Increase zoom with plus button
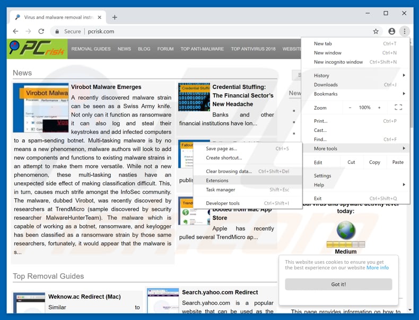The width and height of the screenshot is (419, 320). [379, 108]
